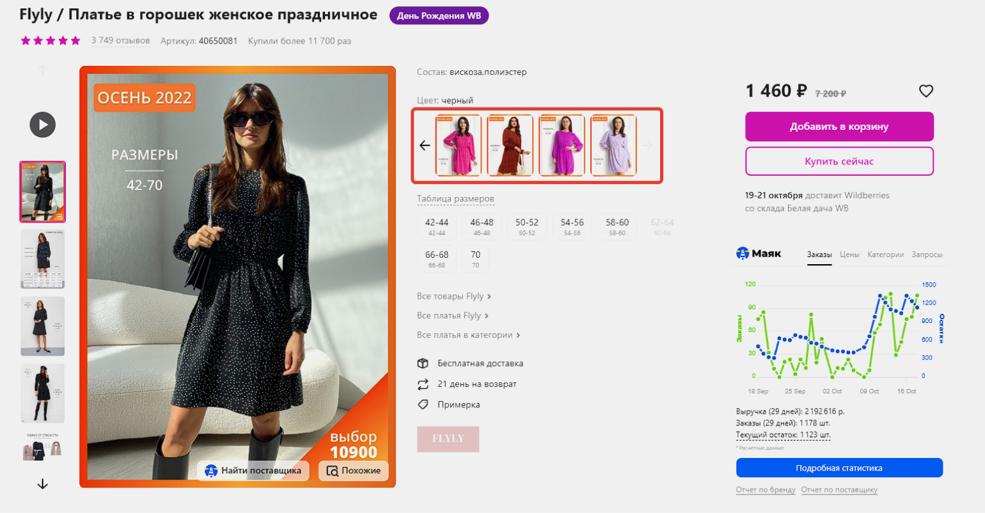The width and height of the screenshot is (985, 513).
Task: Select fifth thumbnail with stylist set
Action: 43,446
